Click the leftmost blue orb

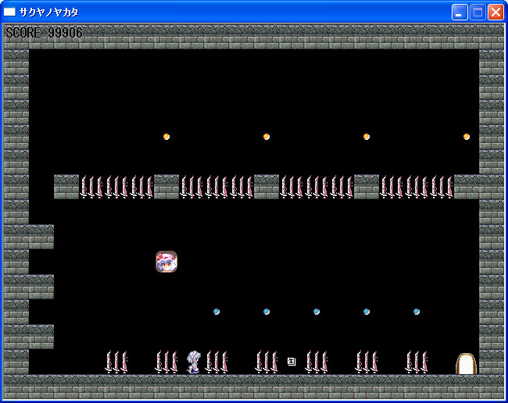tap(216, 312)
